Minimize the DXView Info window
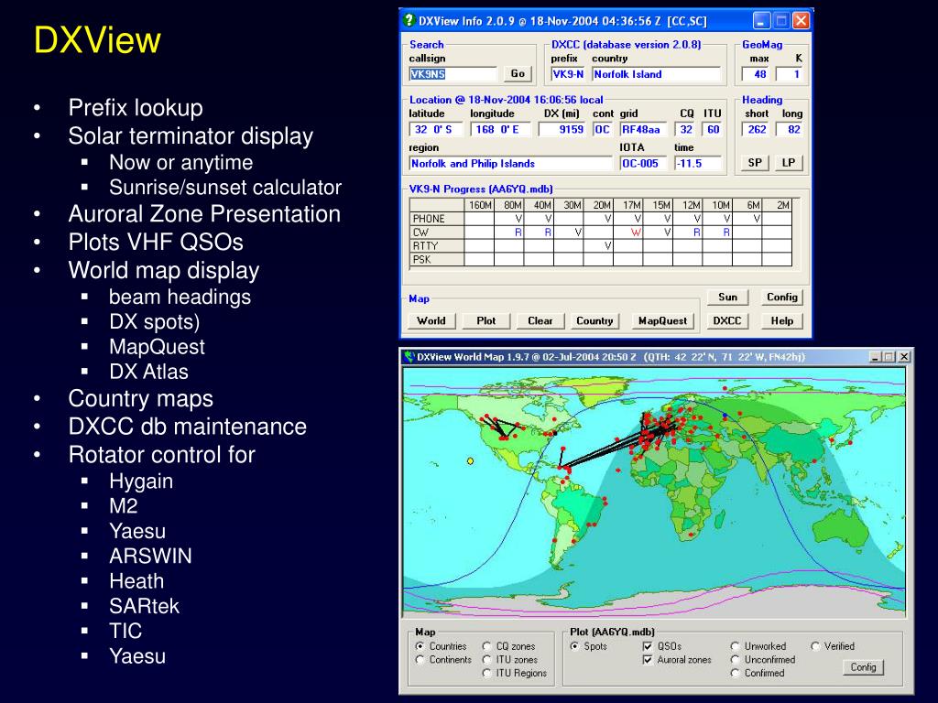Viewport: 938px width, 703px height. 761,21
